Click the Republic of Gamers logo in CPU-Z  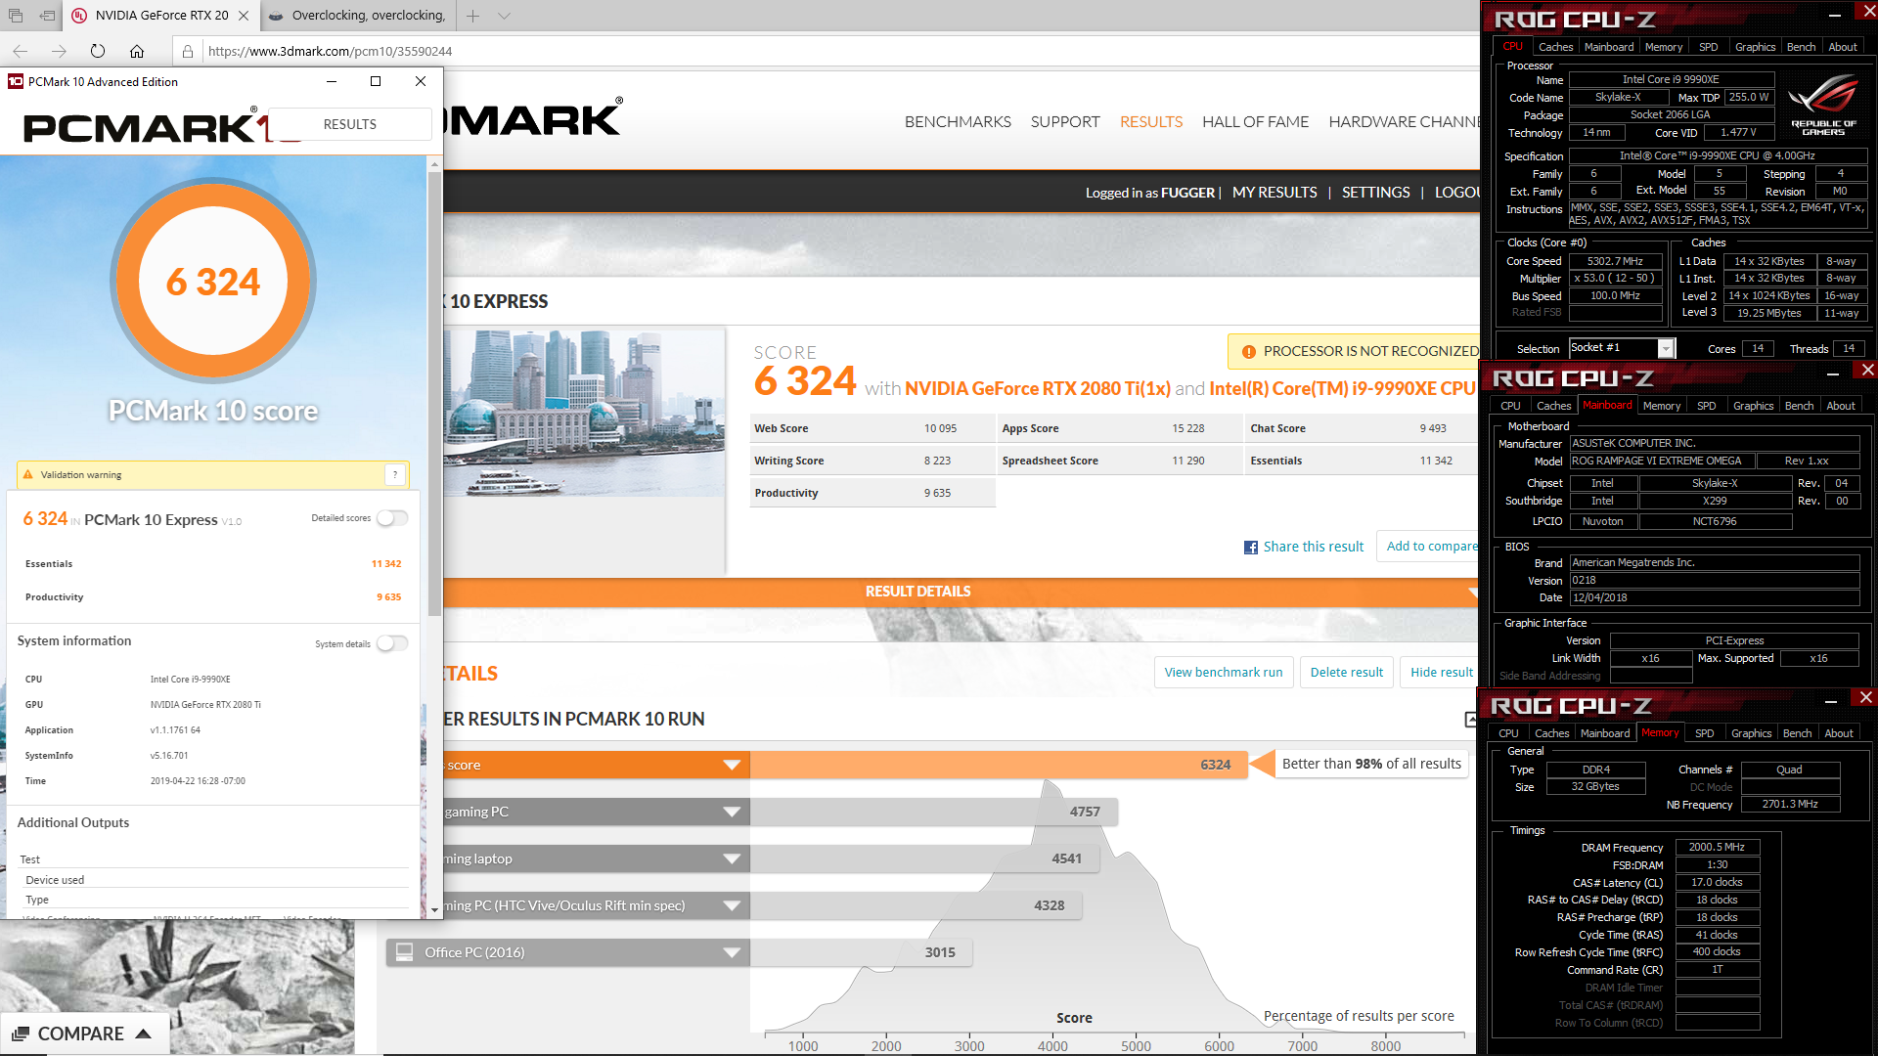tap(1824, 106)
